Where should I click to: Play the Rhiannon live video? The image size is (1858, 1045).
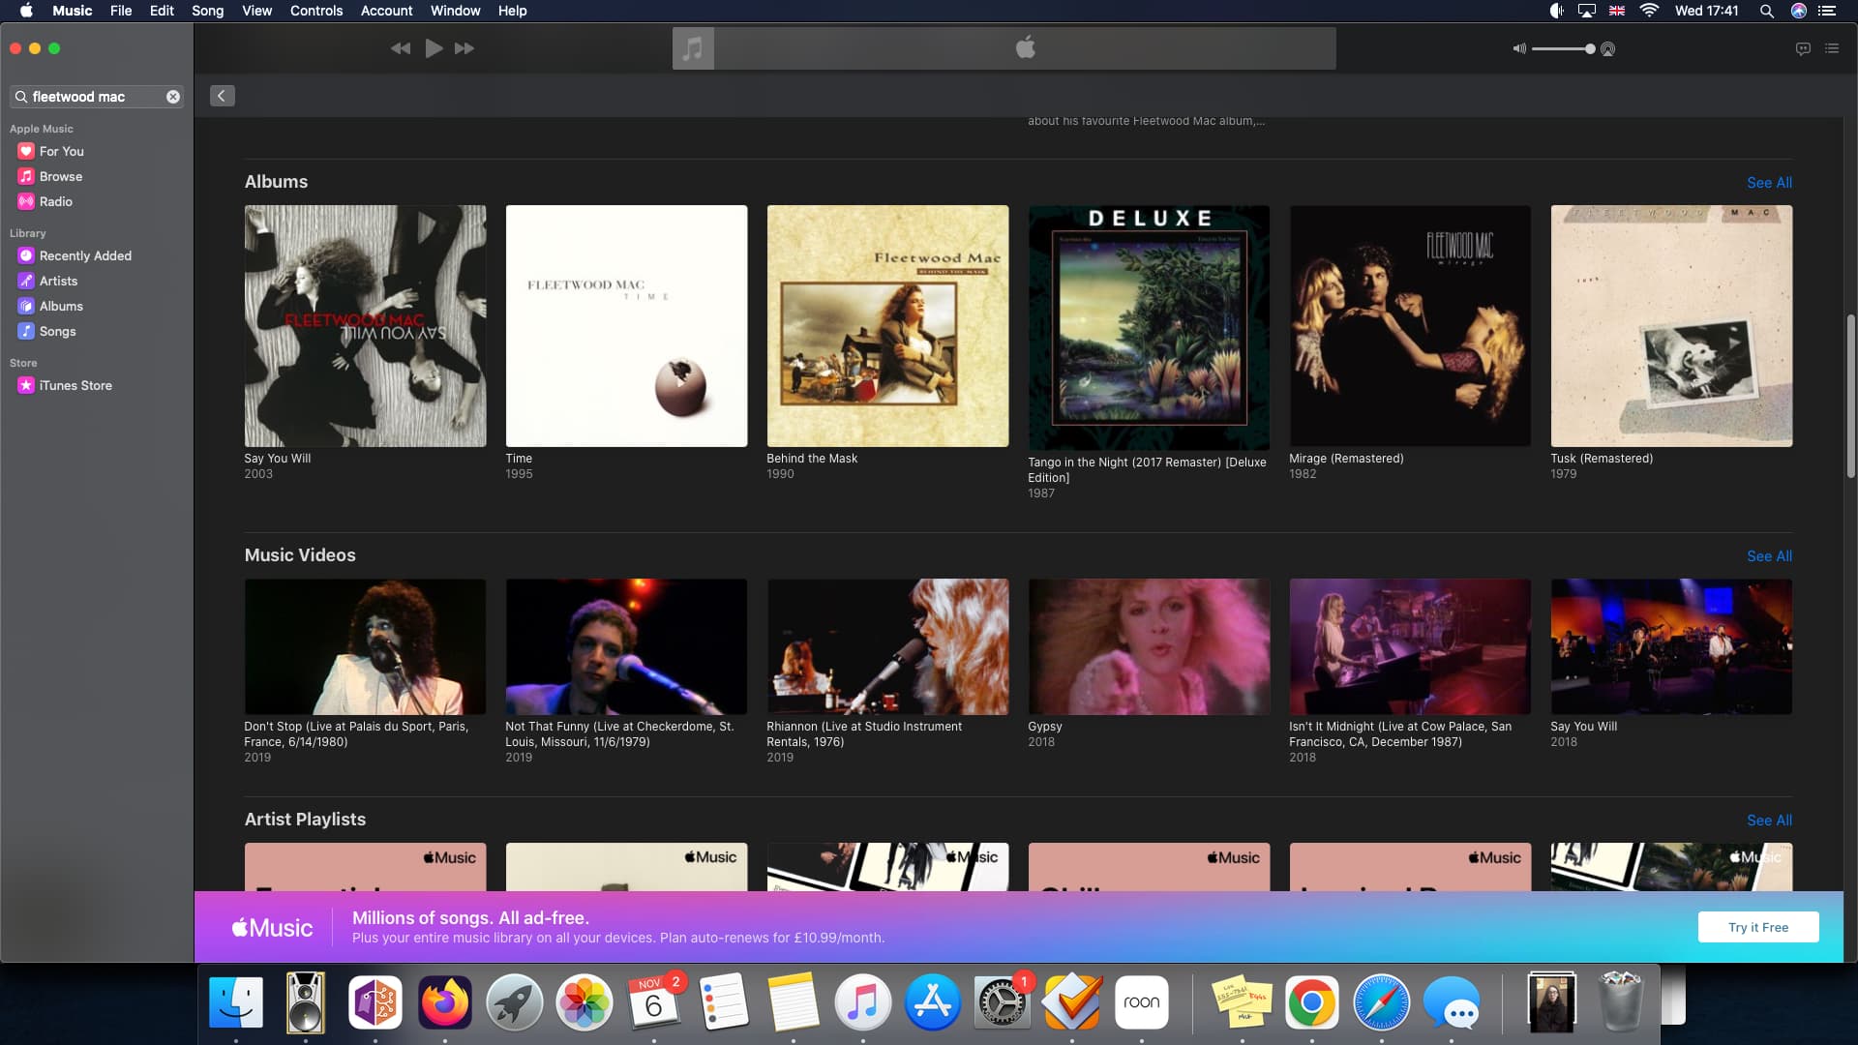tap(887, 647)
